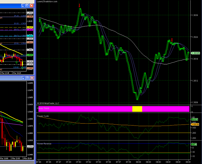Click the Power Cycle panel label
The image size is (202, 164).
tap(43, 116)
